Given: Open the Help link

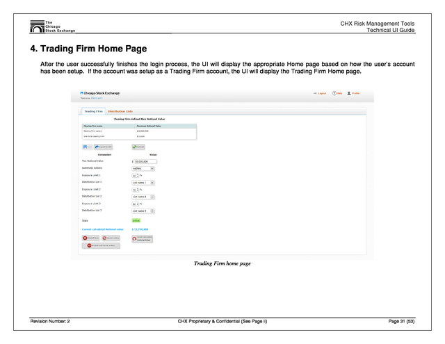Looking at the screenshot, I should click(340, 93).
